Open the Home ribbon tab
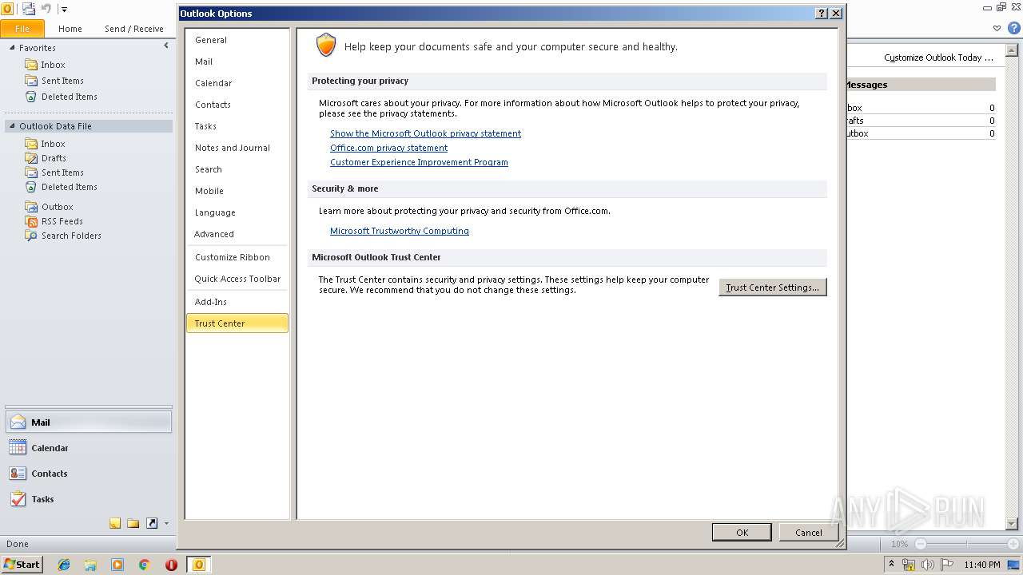The image size is (1023, 575). 70,29
